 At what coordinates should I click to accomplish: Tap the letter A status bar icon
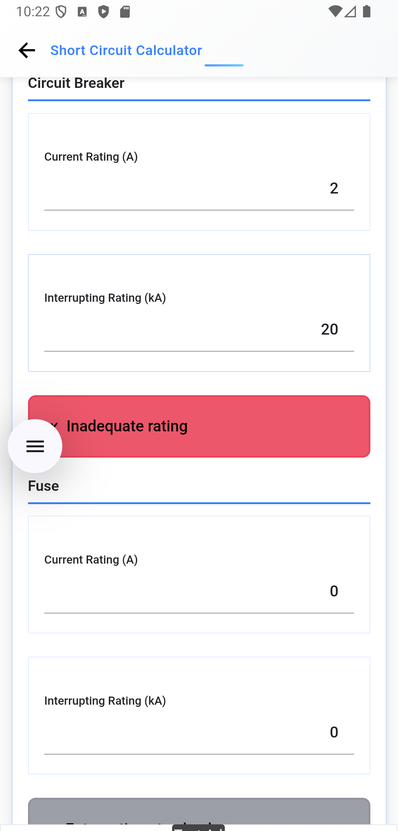[x=82, y=12]
